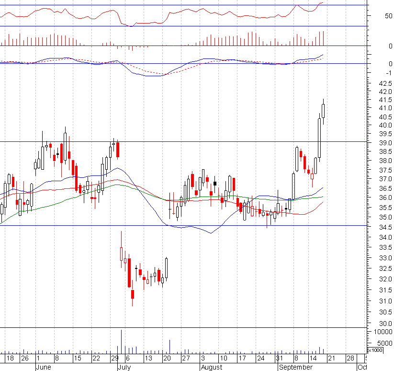Image resolution: width=394 pixels, height=371 pixels.
Task: Click the 38.5 price axis label
Action: pos(385,151)
